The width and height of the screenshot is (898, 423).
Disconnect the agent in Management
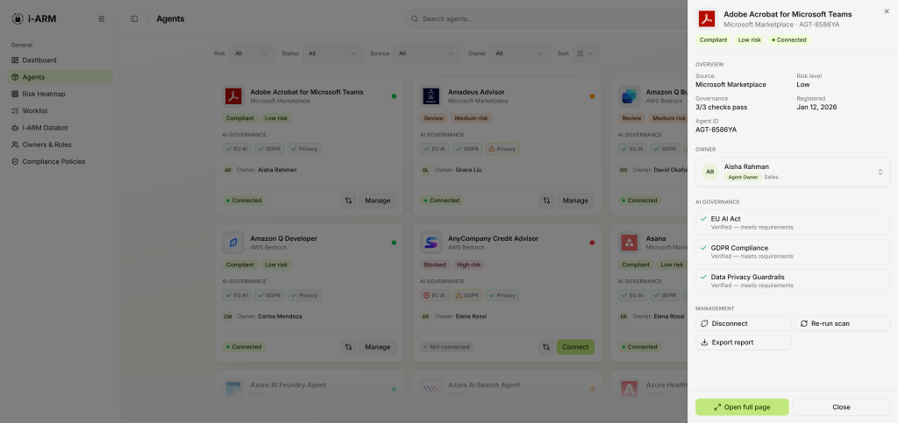[744, 323]
